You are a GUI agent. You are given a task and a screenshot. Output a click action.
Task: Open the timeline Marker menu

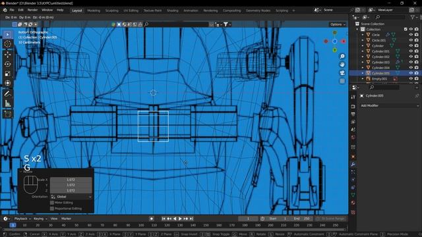[66, 219]
